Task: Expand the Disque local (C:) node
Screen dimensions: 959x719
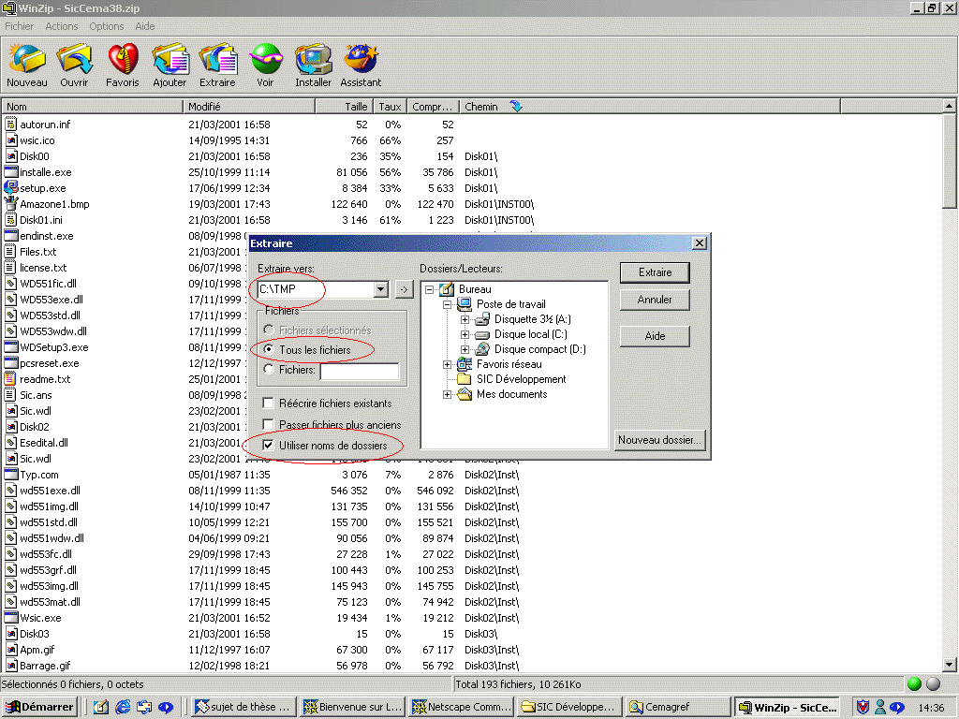Action: [x=465, y=334]
